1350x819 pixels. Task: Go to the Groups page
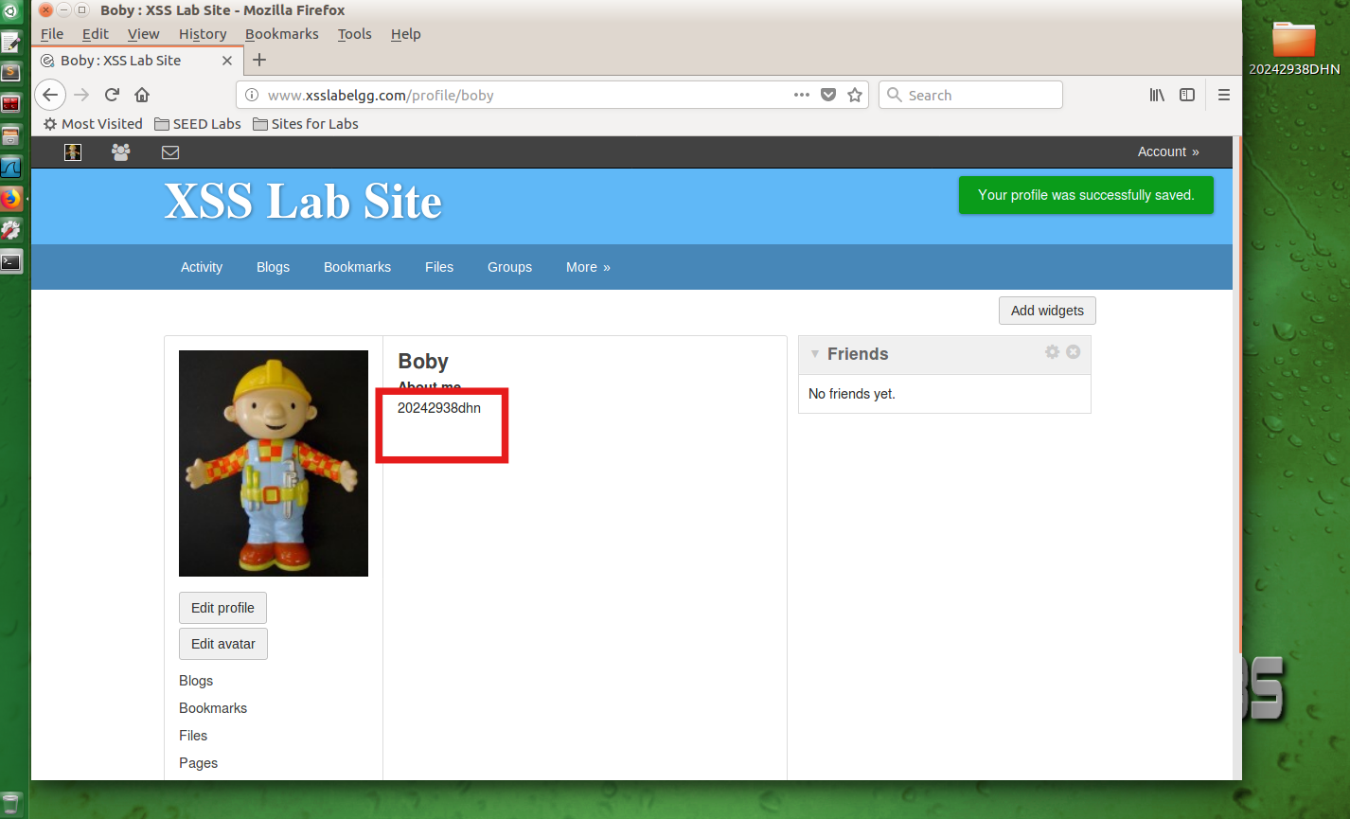(x=509, y=267)
